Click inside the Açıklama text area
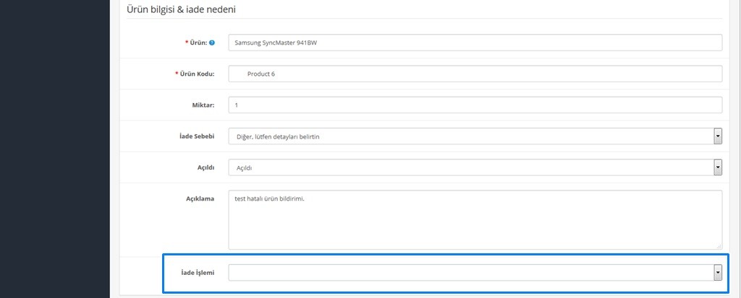The height and width of the screenshot is (298, 741). pyautogui.click(x=474, y=219)
